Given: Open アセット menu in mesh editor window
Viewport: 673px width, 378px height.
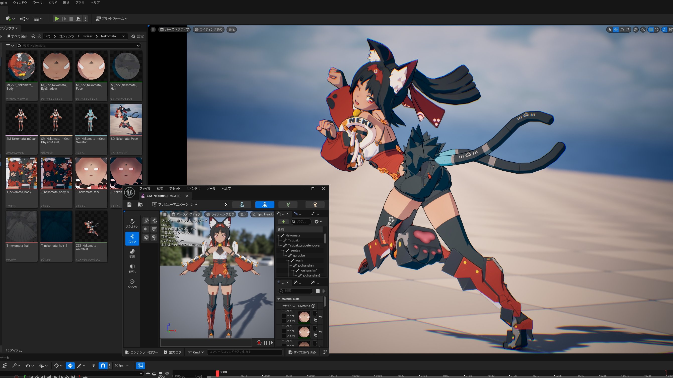Looking at the screenshot, I should click(x=175, y=189).
